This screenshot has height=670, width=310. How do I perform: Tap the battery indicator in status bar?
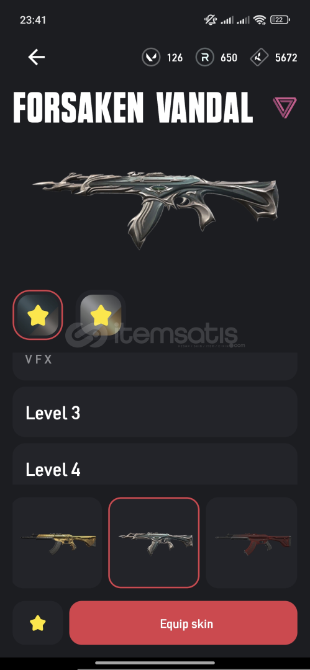coord(280,20)
